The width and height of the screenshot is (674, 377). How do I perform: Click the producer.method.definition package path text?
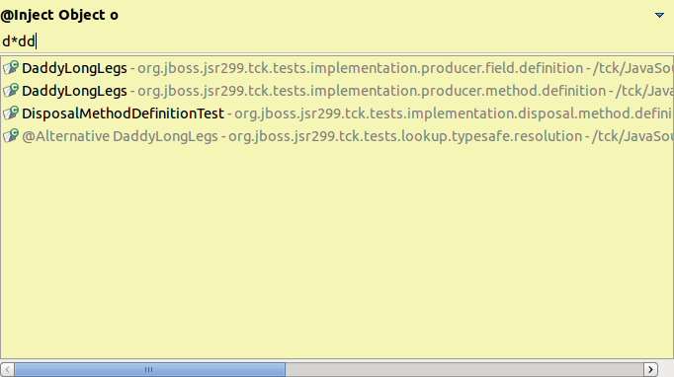[x=372, y=91]
